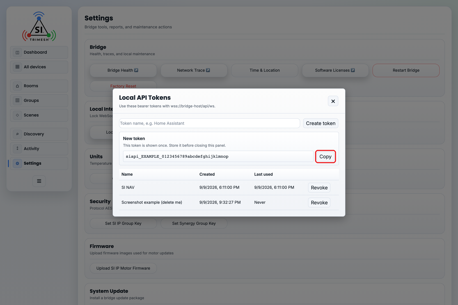Click the Created column header
Viewport: 458px width, 305px height.
point(207,174)
